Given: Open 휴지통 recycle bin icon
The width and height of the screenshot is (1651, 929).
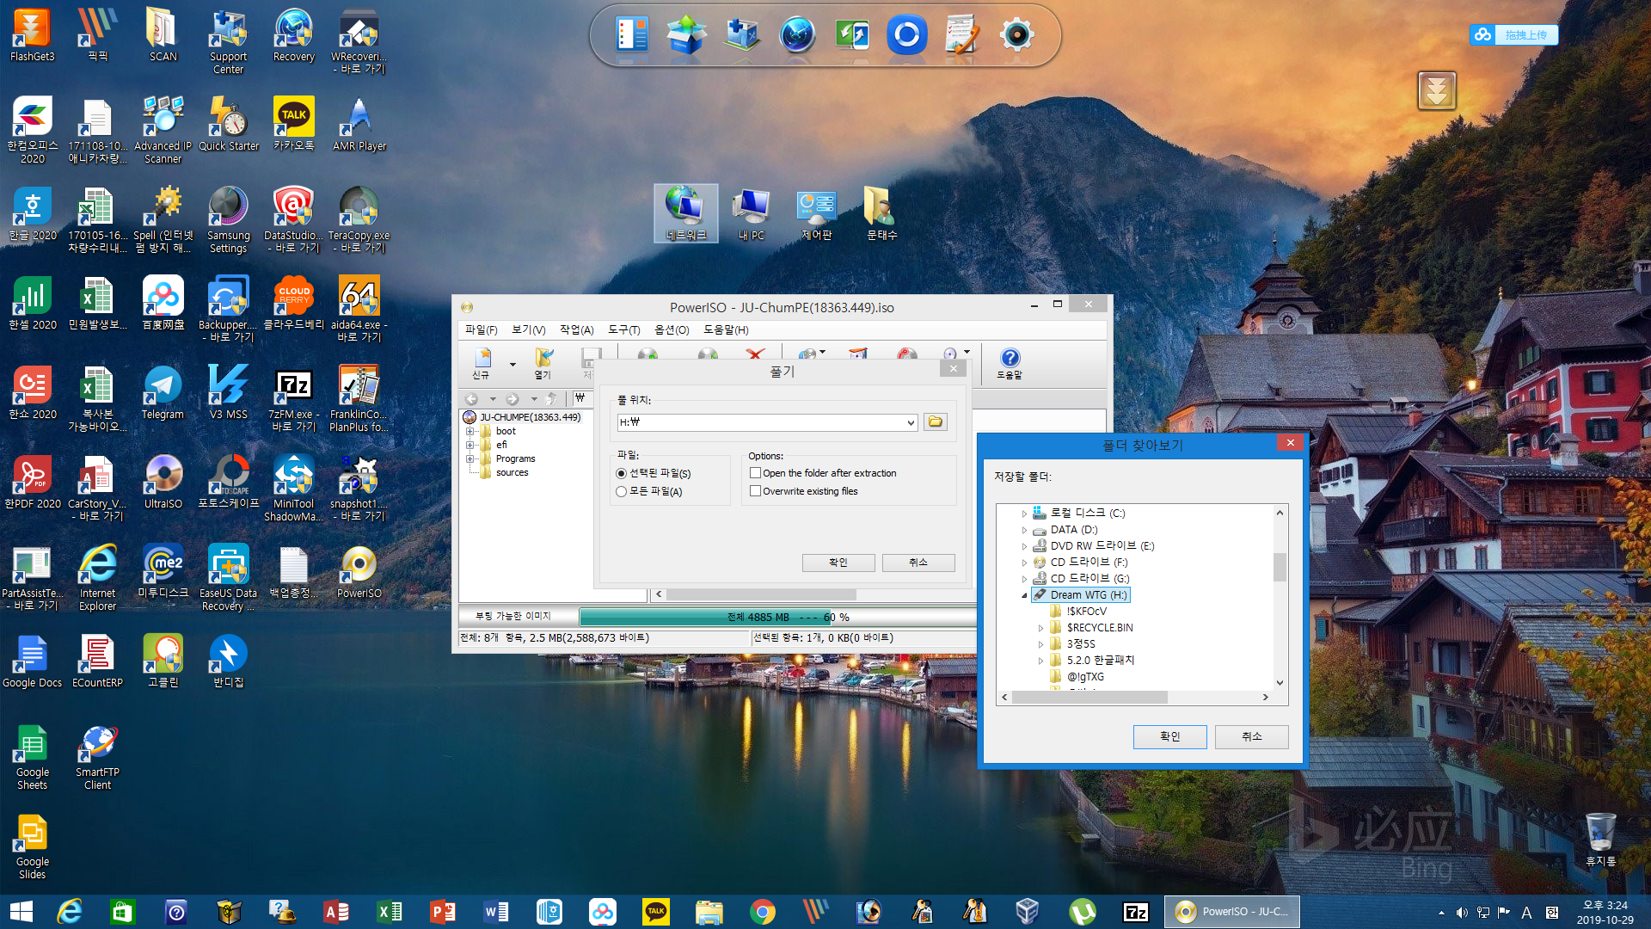Looking at the screenshot, I should click(1600, 839).
